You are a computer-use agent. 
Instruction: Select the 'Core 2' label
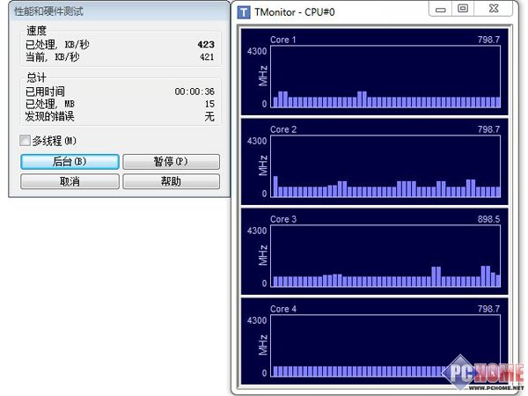283,129
